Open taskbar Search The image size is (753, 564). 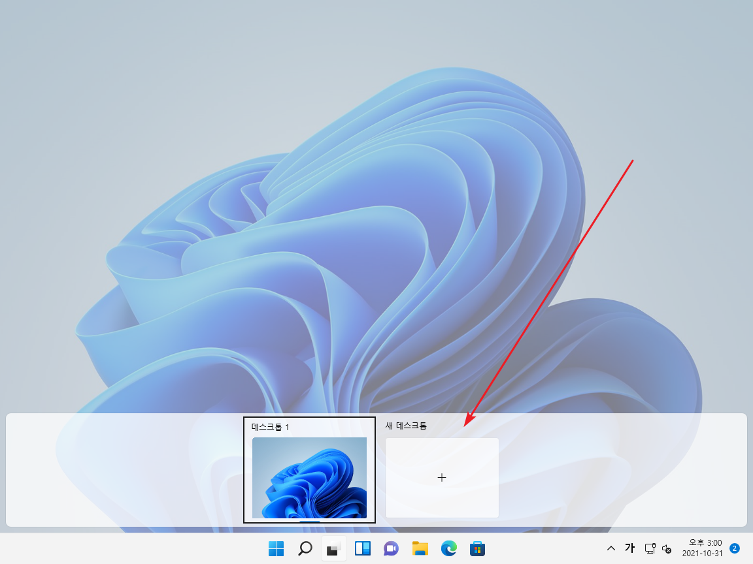pos(305,548)
